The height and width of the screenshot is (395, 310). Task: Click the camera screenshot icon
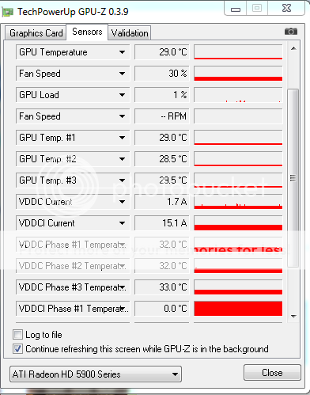291,32
